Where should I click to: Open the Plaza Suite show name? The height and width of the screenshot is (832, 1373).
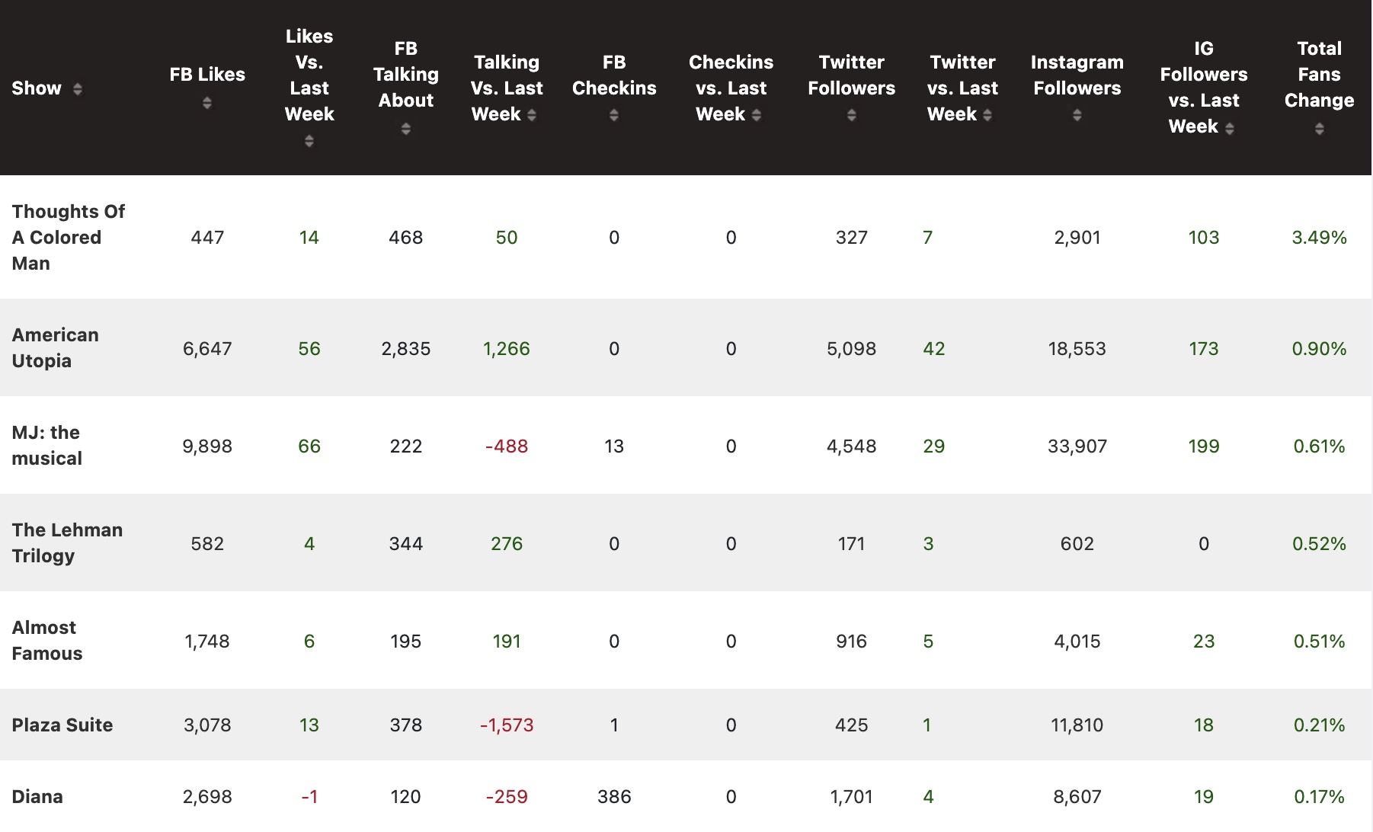pyautogui.click(x=62, y=725)
